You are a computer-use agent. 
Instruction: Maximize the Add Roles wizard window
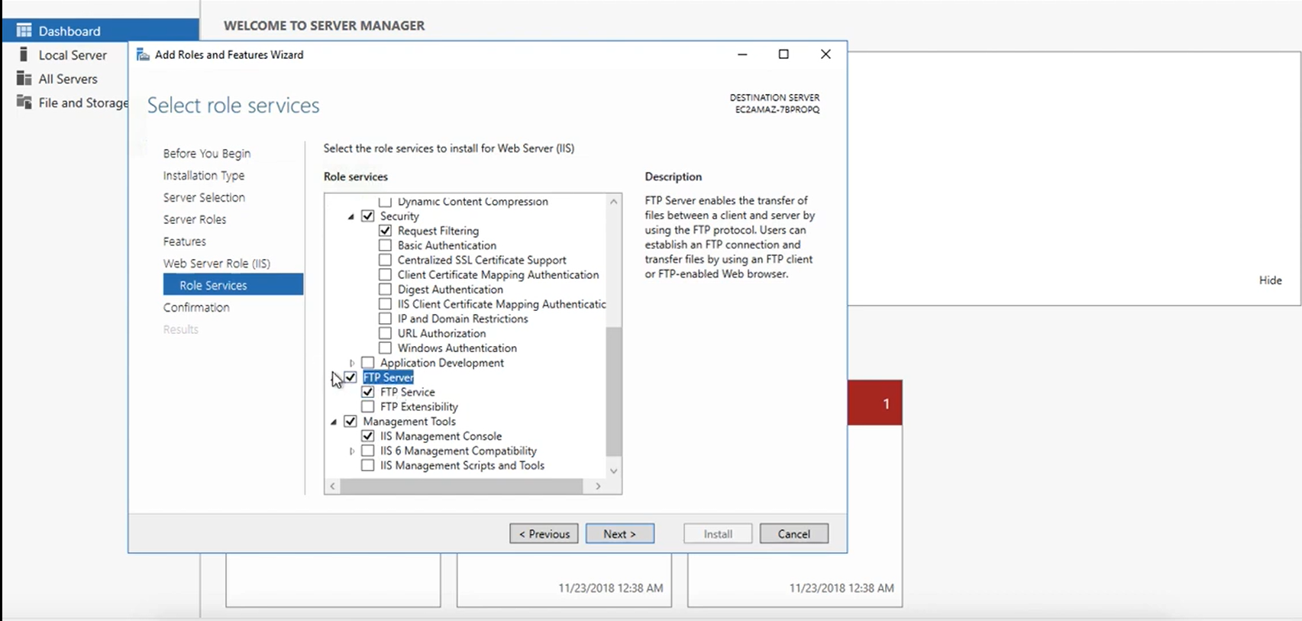pyautogui.click(x=783, y=54)
